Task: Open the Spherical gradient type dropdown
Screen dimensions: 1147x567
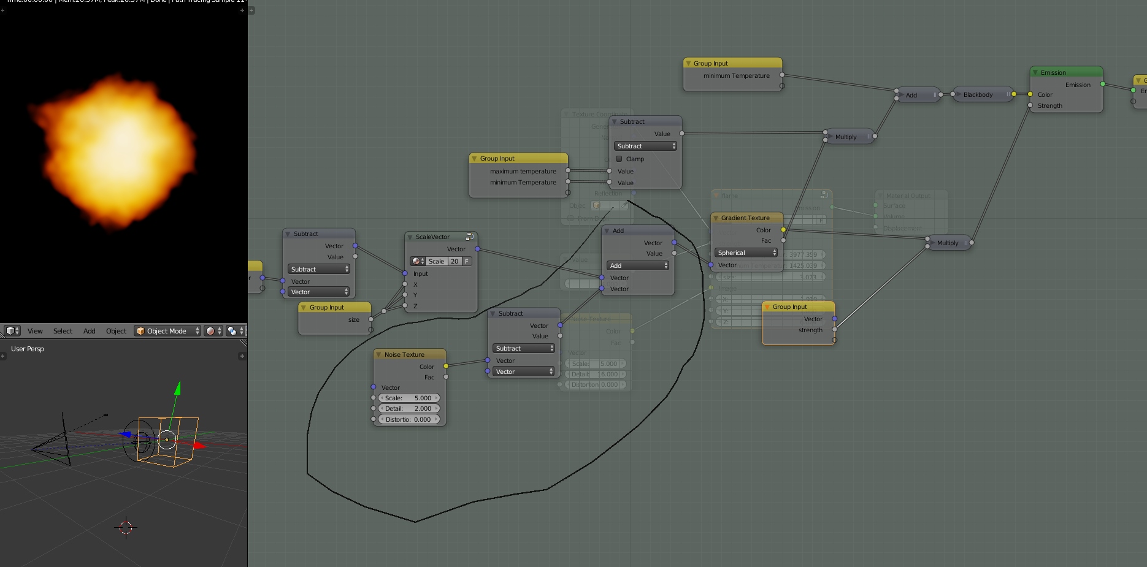Action: (x=746, y=253)
